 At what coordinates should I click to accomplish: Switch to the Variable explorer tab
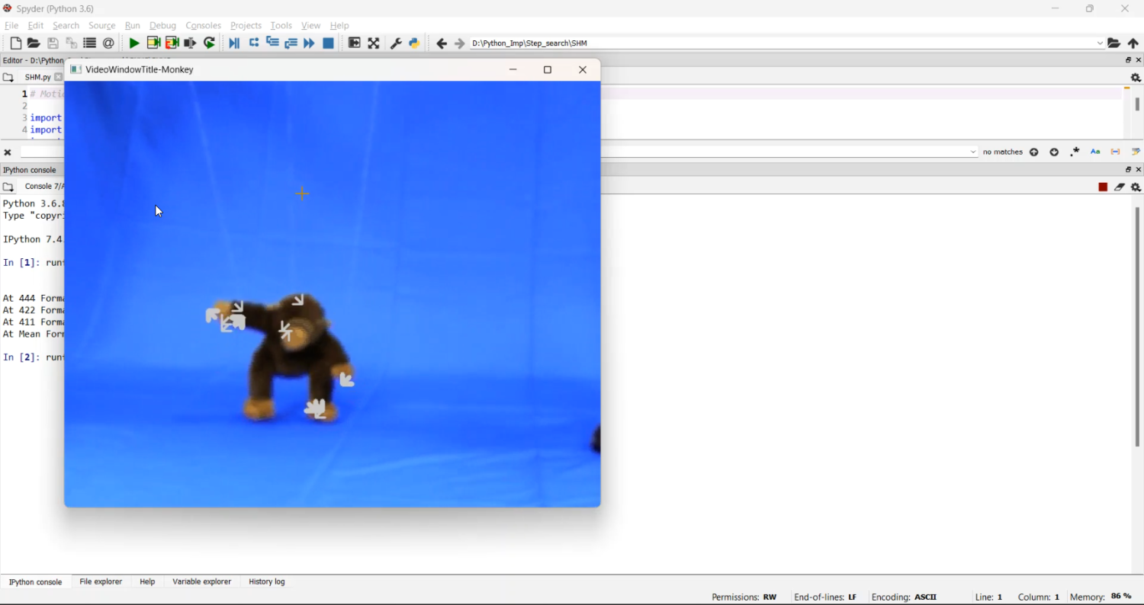pyautogui.click(x=201, y=581)
